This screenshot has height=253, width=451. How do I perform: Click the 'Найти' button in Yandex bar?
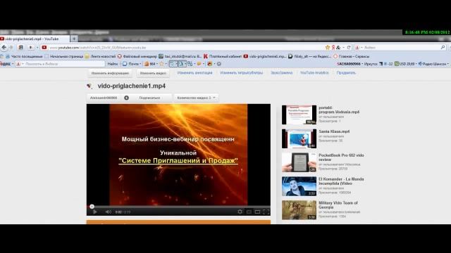[113, 64]
